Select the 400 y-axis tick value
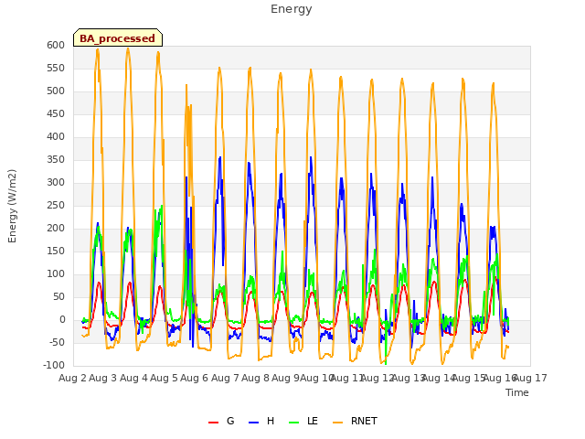 [56, 136]
